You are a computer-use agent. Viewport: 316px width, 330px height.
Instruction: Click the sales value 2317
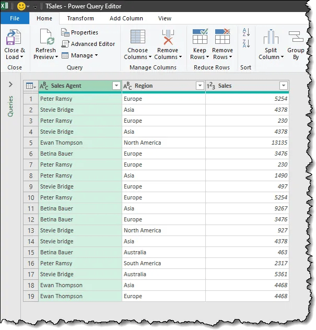[x=248, y=263]
